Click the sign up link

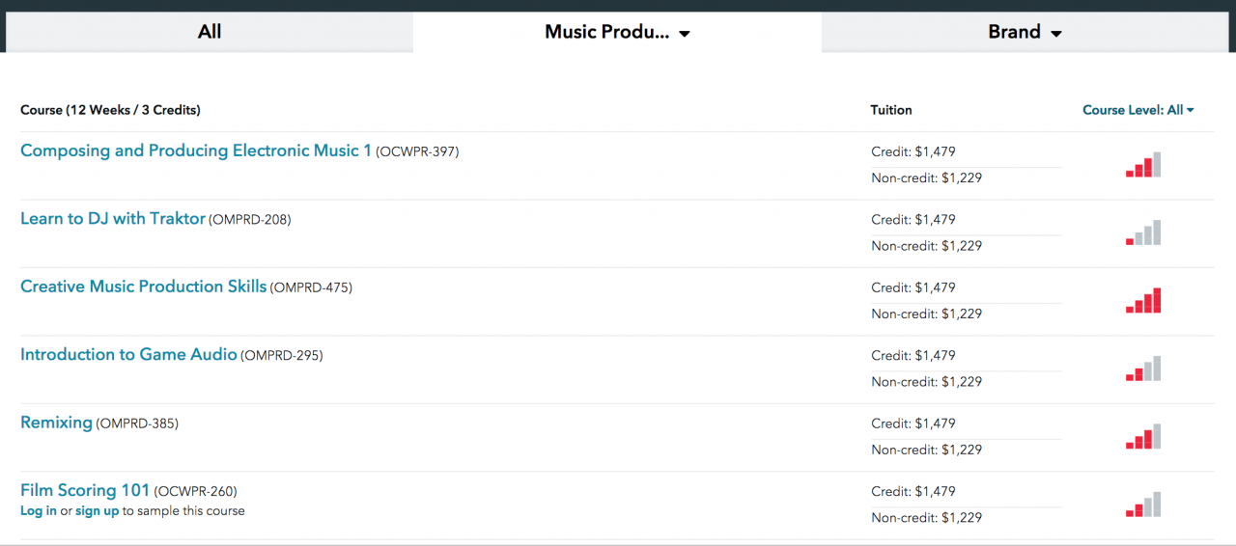(x=97, y=511)
